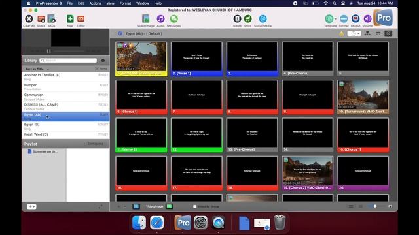
Task: Select DISMISS (ALL CAMP) item
Action: (x=65, y=106)
